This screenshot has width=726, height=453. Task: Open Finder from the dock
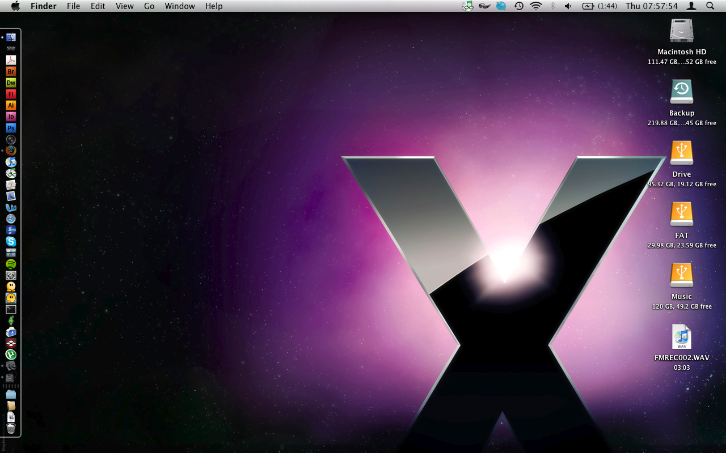pyautogui.click(x=11, y=37)
